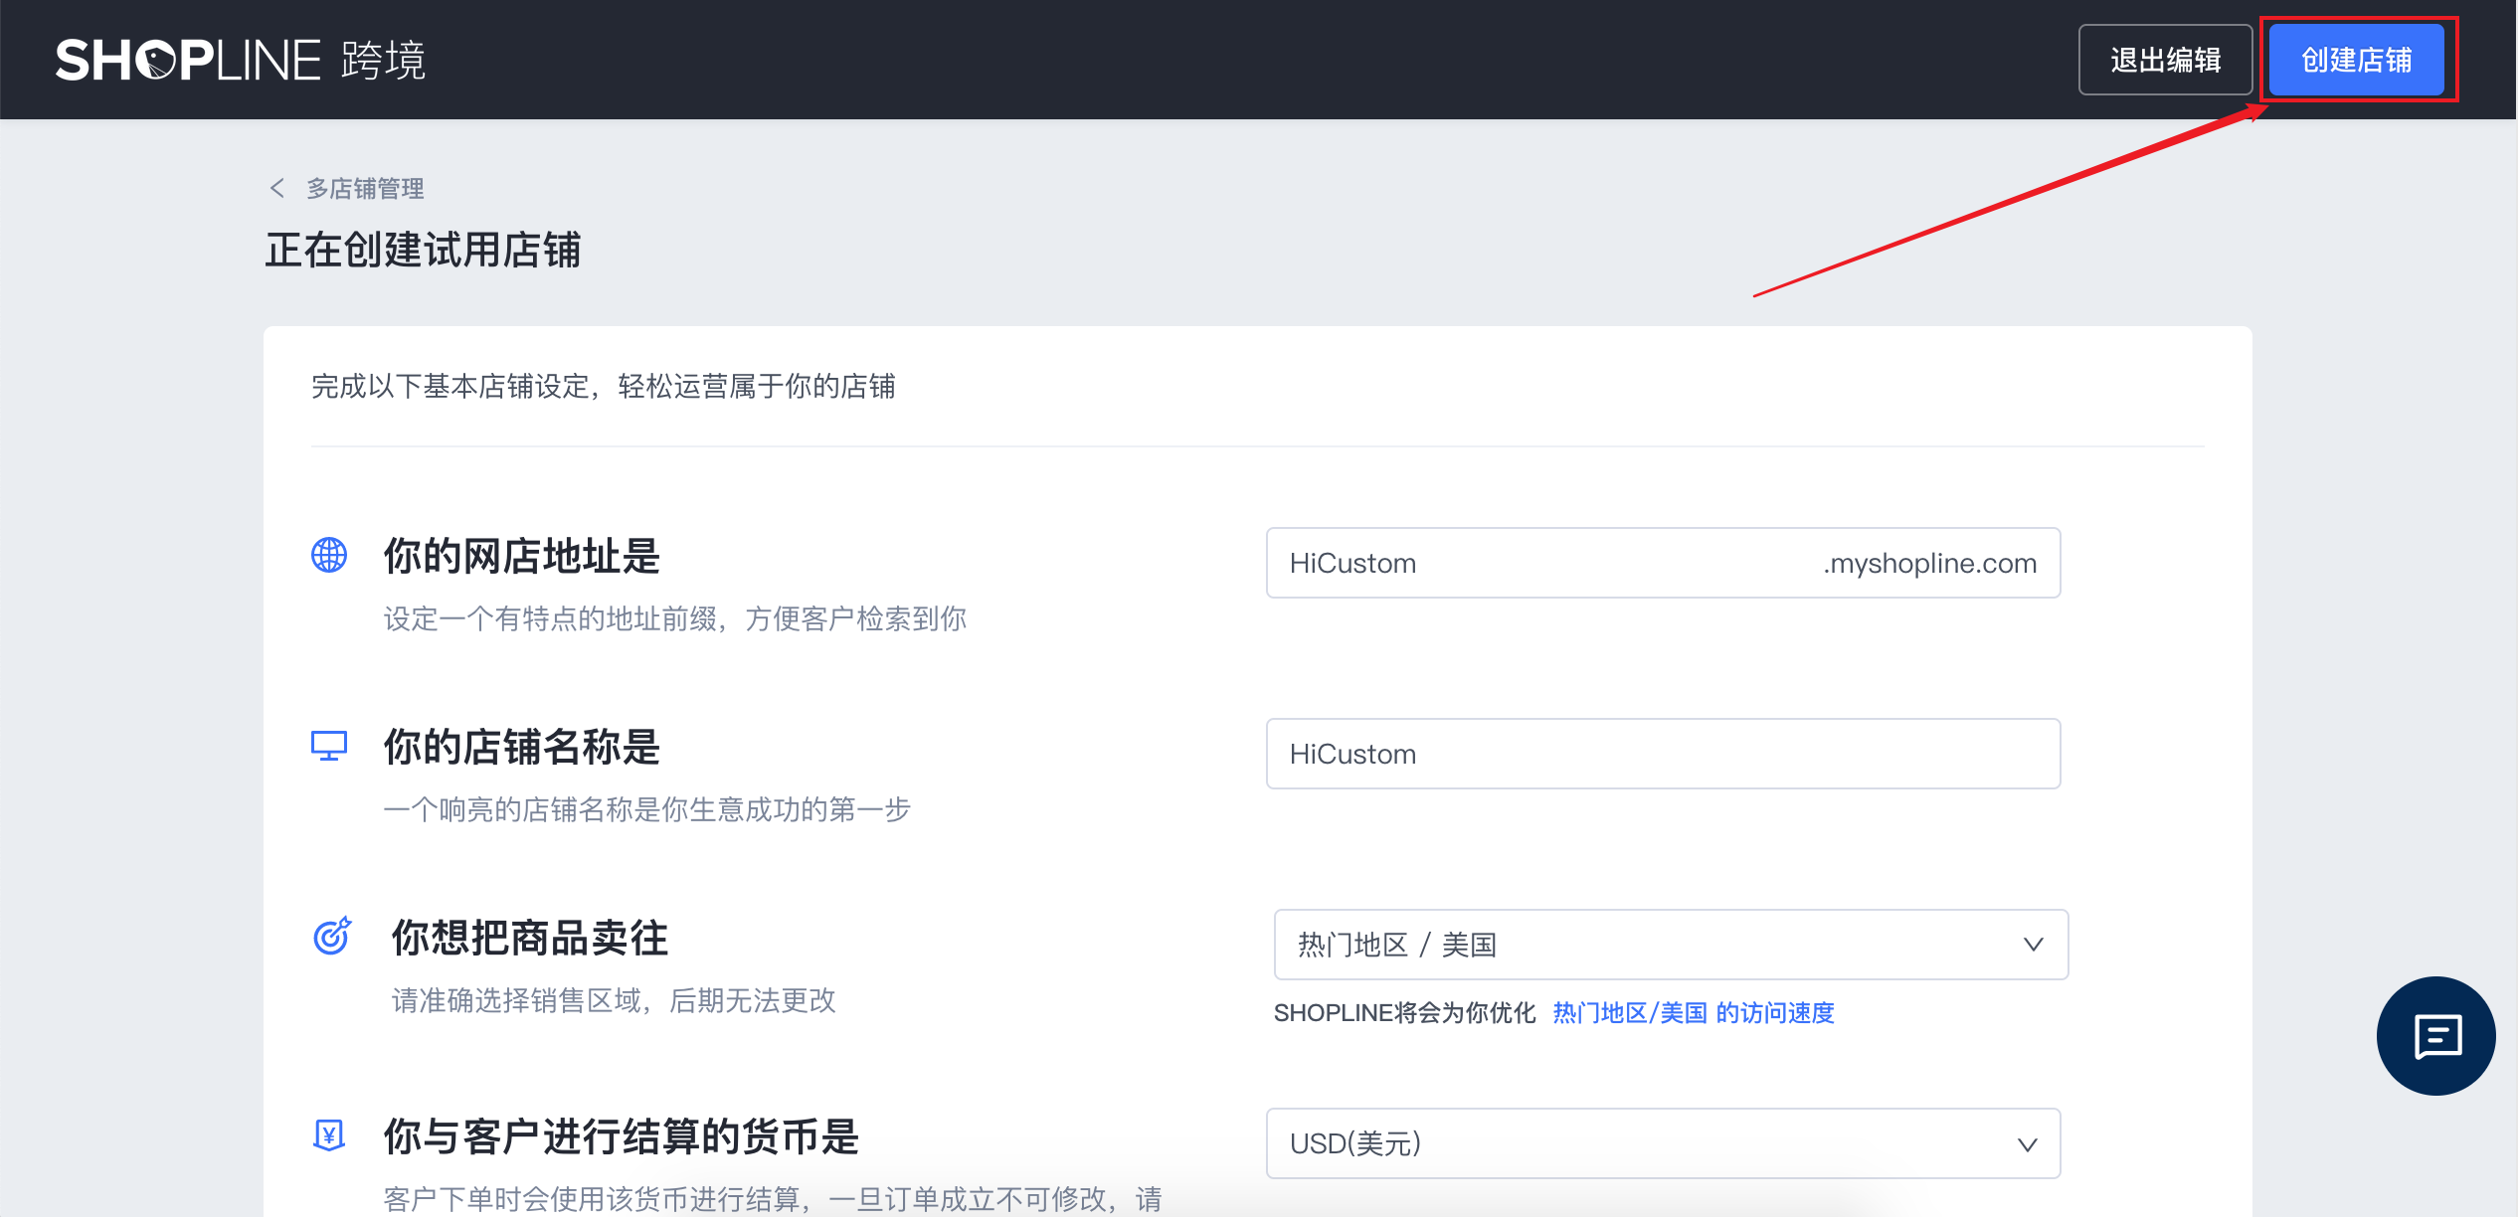Viewport: 2518px width, 1217px height.
Task: Focus the store name HiCustom input field
Action: (1663, 754)
